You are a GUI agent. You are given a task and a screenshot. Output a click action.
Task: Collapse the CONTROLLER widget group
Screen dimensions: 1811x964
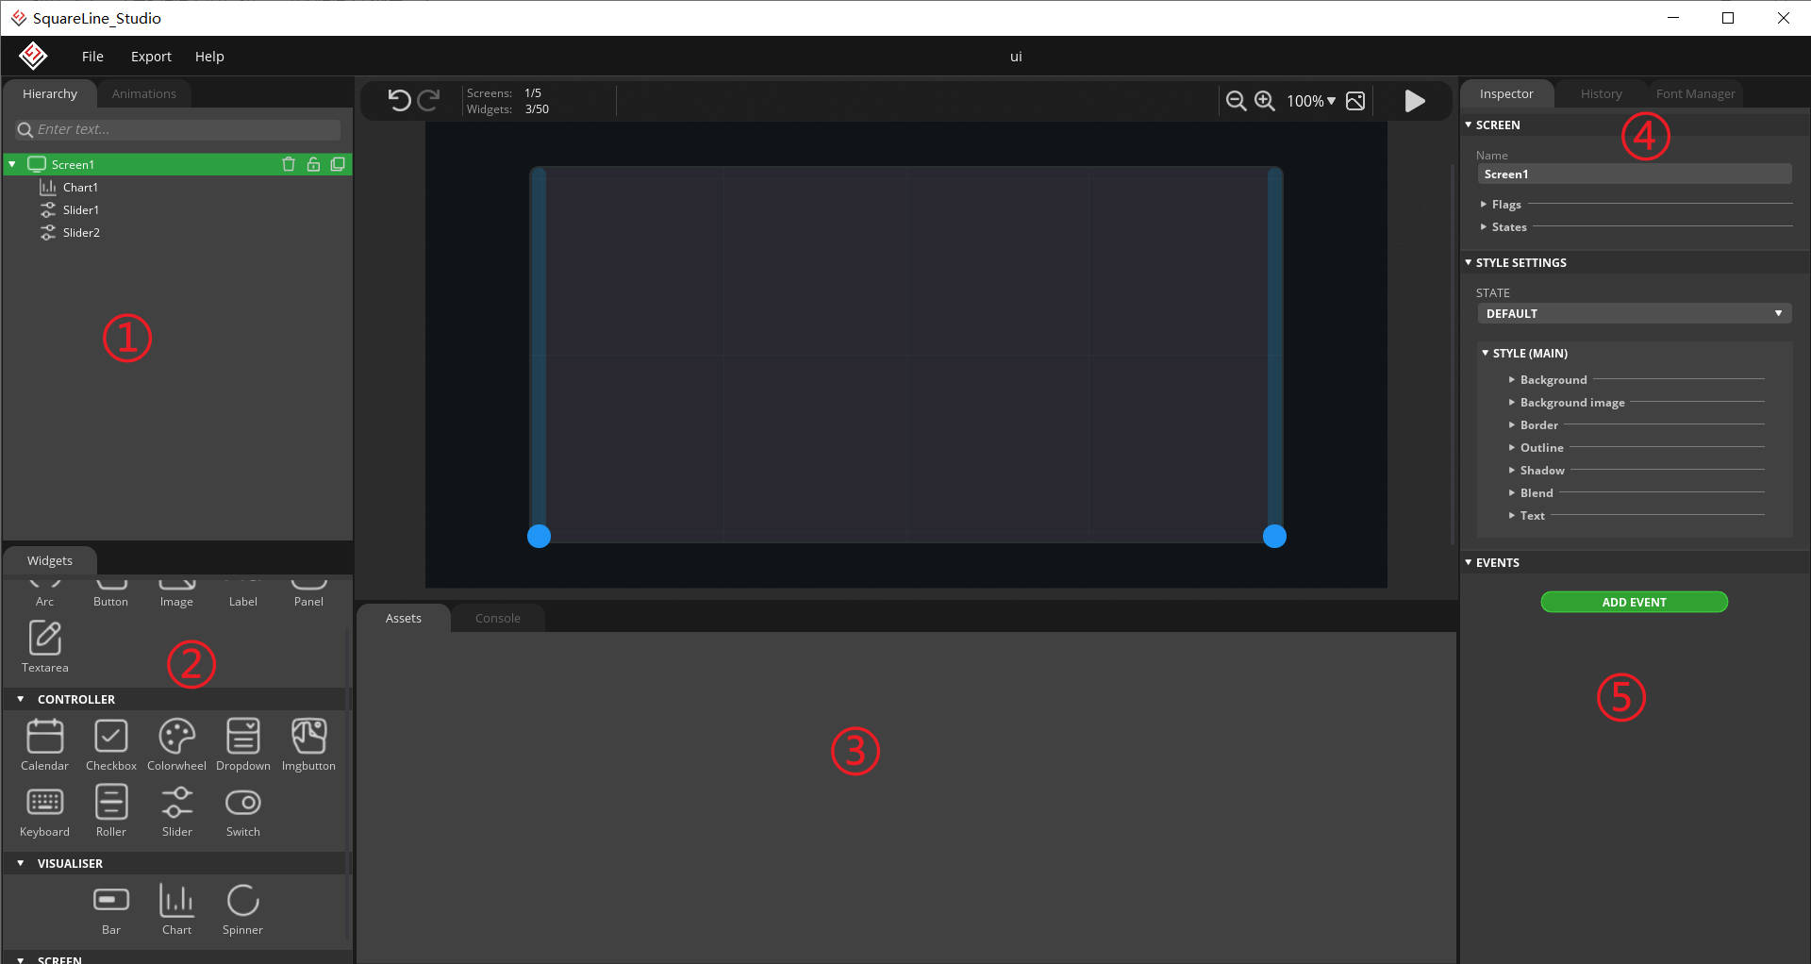coord(21,699)
